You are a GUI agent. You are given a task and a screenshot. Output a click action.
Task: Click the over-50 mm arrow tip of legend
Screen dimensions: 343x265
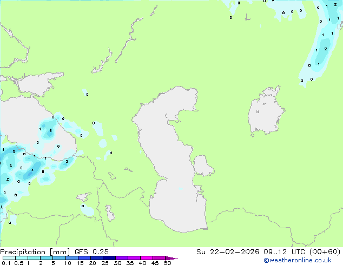171,258
